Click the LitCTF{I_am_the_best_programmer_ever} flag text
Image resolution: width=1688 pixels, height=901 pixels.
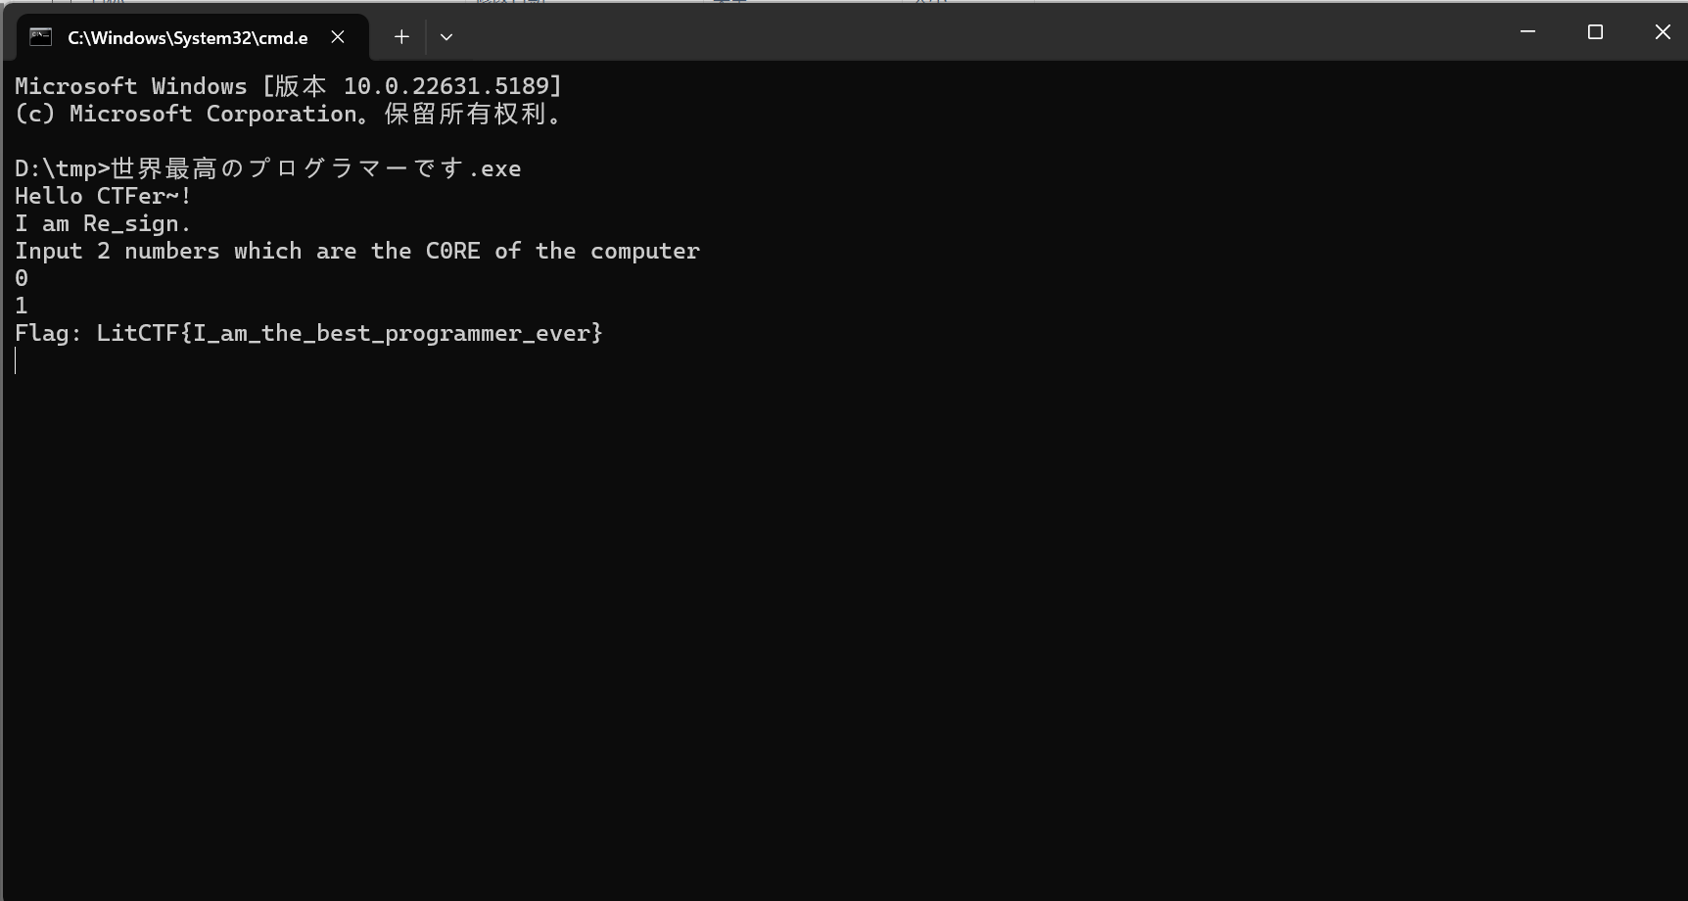pyautogui.click(x=350, y=333)
